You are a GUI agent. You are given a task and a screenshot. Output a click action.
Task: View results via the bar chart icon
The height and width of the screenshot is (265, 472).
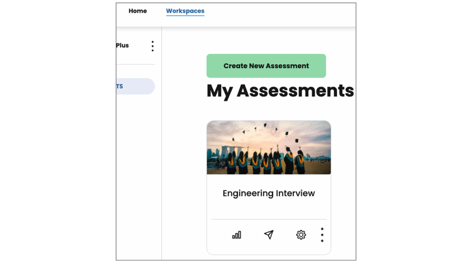pyautogui.click(x=236, y=235)
